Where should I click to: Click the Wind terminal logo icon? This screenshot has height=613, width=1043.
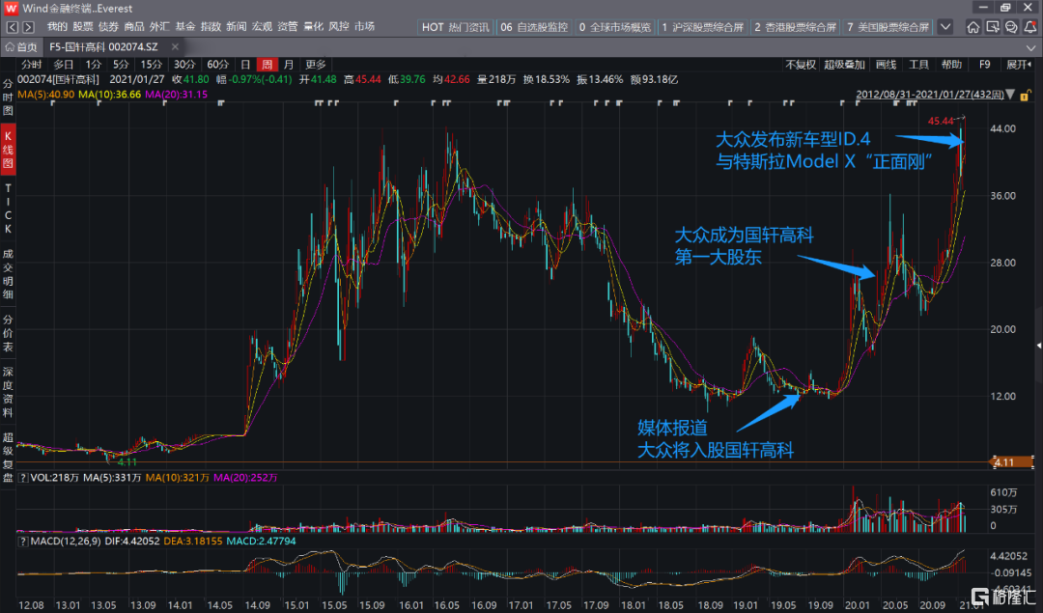coord(12,9)
